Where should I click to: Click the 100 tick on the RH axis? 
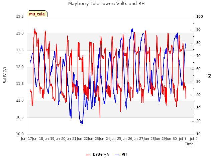(x=200, y=16)
